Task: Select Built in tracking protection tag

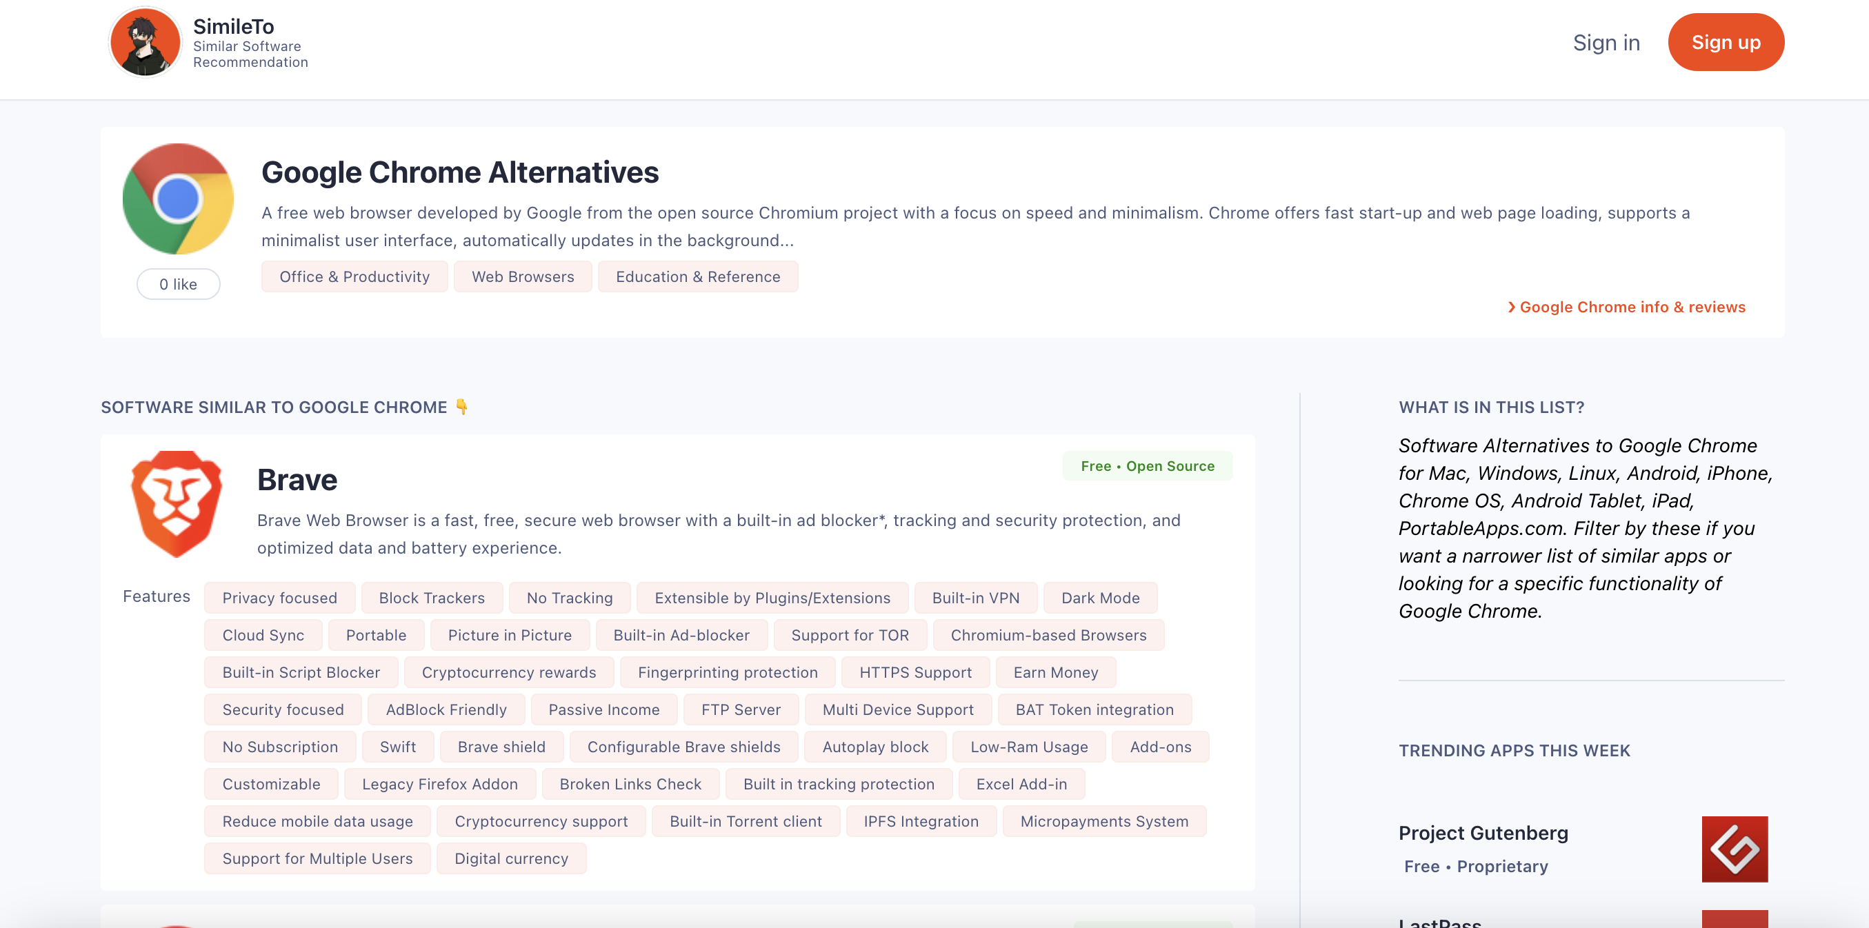Action: point(839,785)
